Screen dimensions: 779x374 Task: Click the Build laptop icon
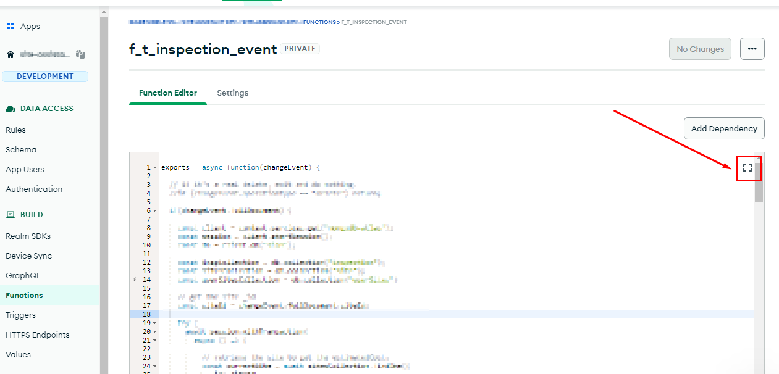[11, 215]
